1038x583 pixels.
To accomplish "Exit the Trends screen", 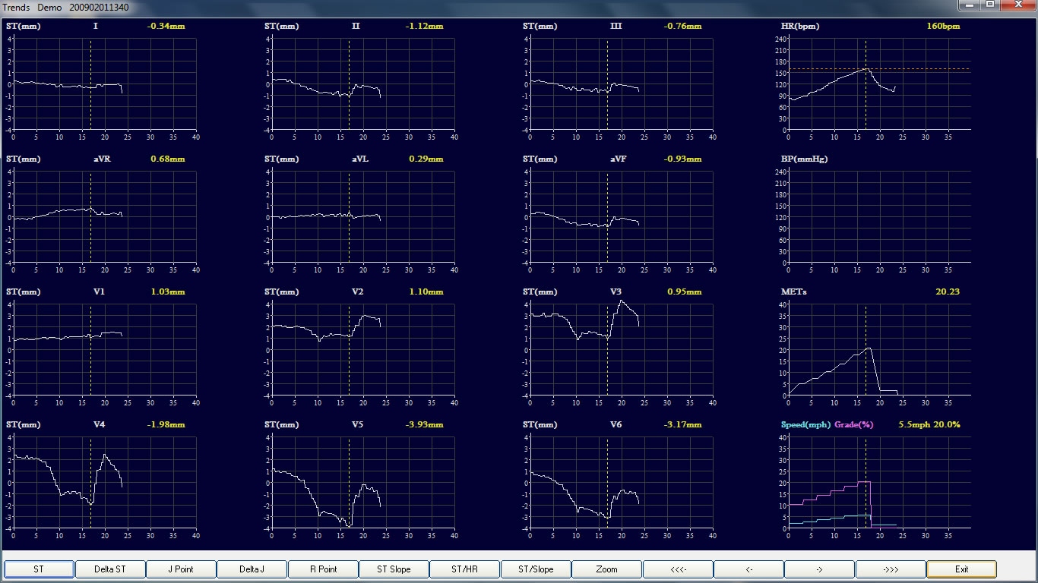I will point(961,569).
